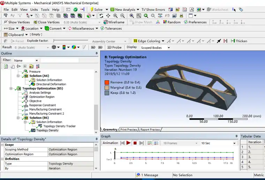Open the New Analysis menu button
Image resolution: width=265 pixels, height=180 pixels.
(125, 10)
